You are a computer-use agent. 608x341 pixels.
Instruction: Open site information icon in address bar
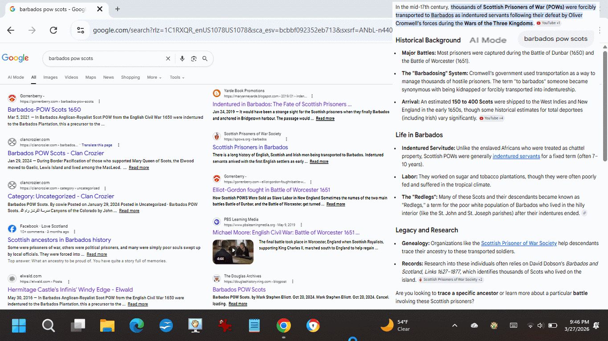(81, 30)
